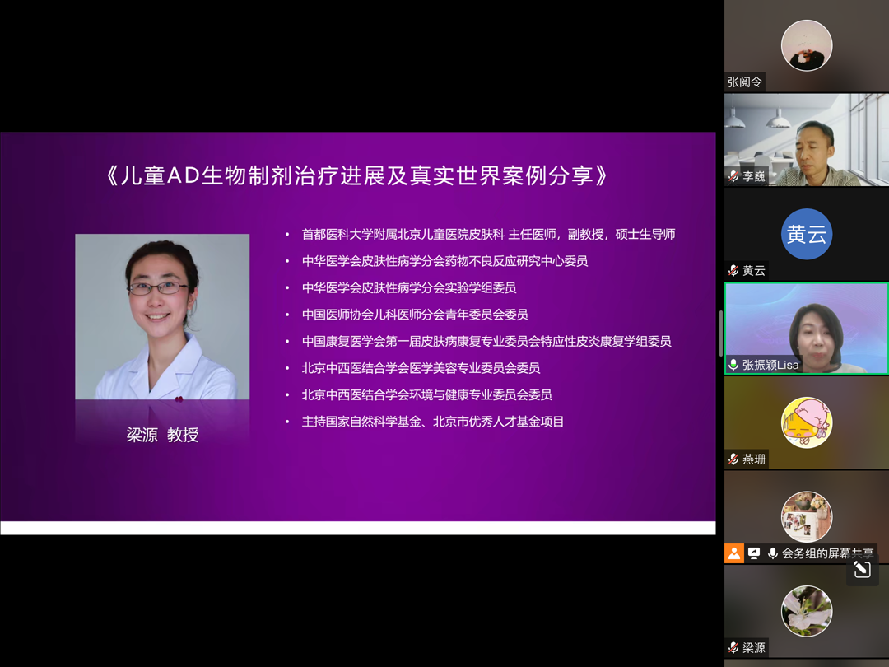
Task: Select 张振颖Lisa's highlighted video tile
Action: 806,329
